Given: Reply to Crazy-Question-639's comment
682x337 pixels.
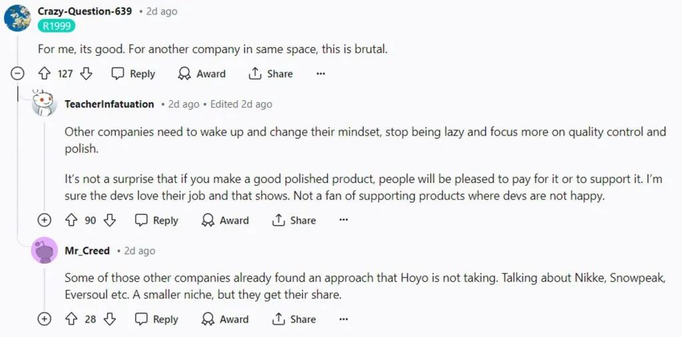Looking at the screenshot, I should pos(133,74).
